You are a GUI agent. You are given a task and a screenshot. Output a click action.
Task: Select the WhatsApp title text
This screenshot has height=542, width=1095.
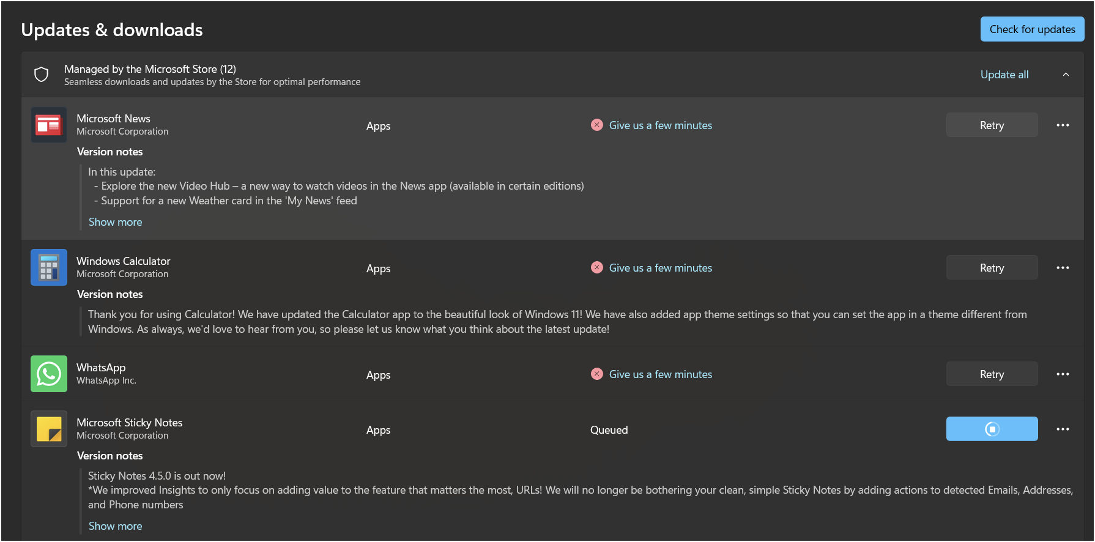click(x=101, y=368)
